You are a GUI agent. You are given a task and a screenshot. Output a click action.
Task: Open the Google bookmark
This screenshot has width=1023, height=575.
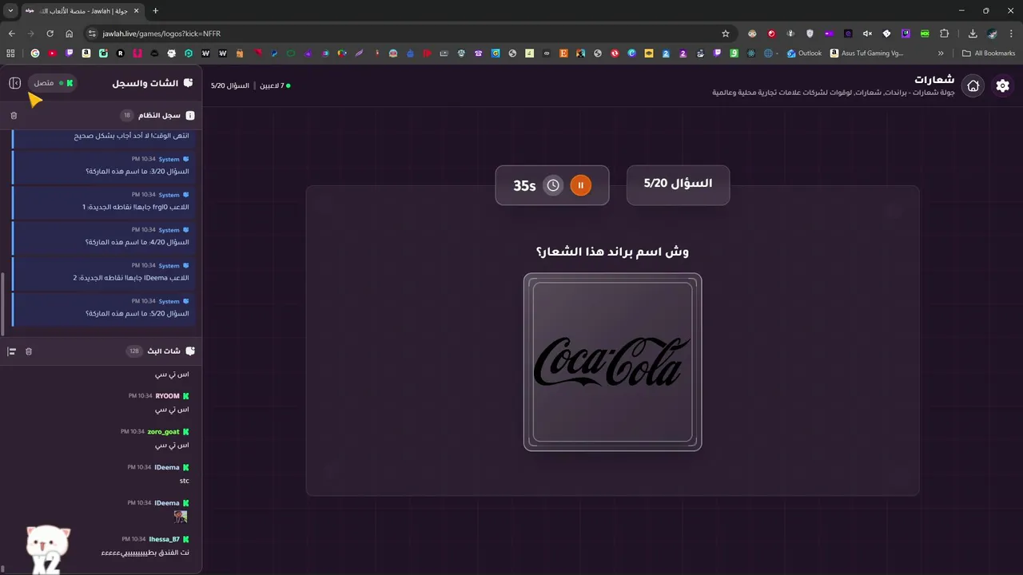(x=35, y=54)
